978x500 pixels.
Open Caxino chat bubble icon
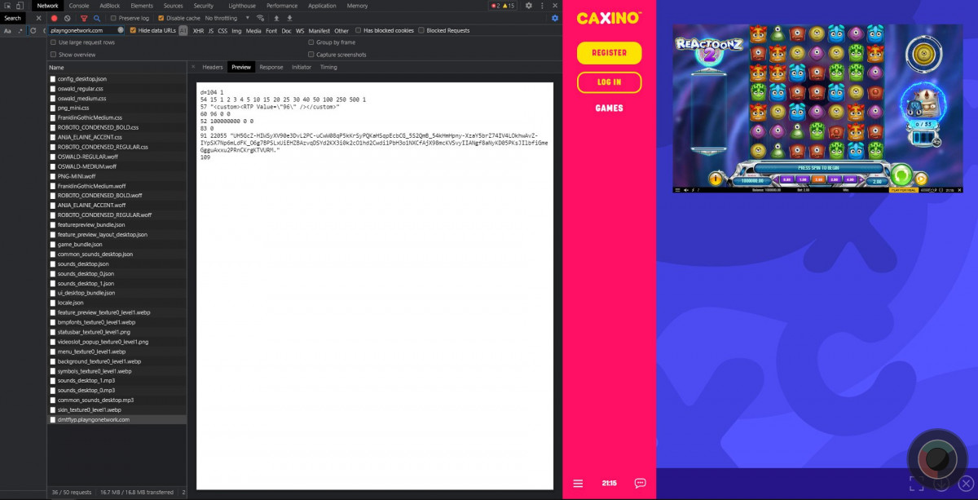click(x=640, y=483)
